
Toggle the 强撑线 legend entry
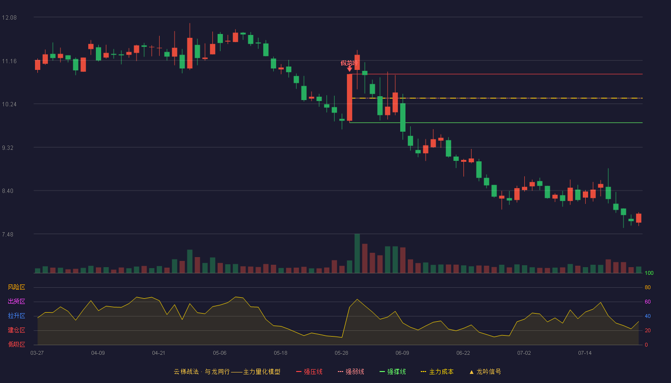393,372
